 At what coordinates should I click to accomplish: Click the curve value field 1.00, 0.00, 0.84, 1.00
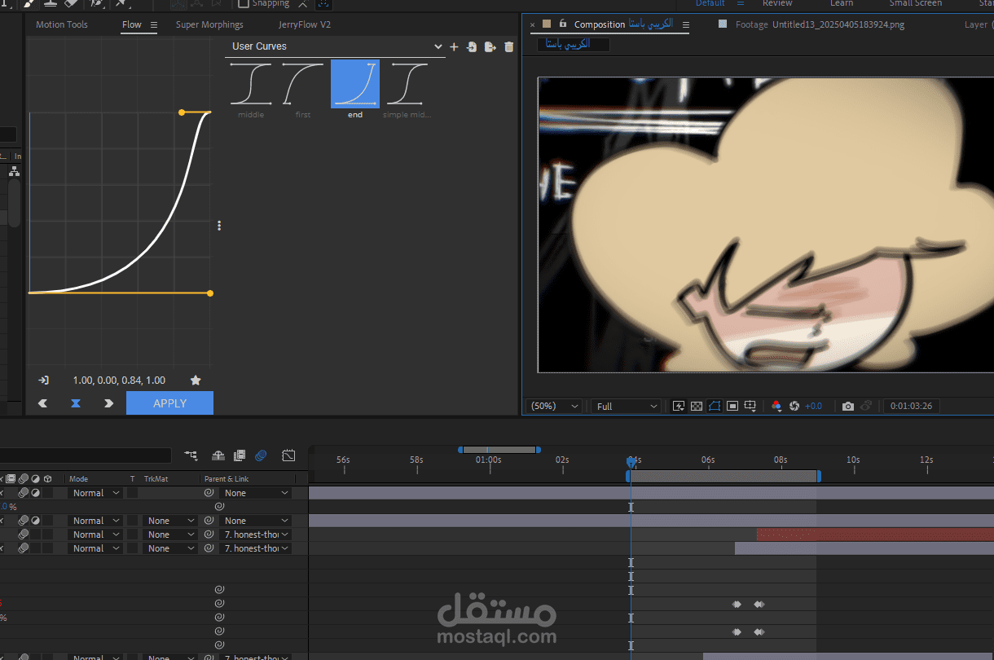119,381
